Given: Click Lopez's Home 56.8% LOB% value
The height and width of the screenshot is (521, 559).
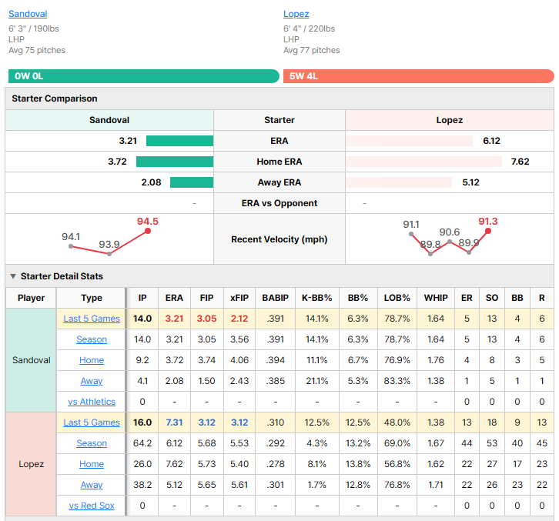Looking at the screenshot, I should tap(397, 464).
